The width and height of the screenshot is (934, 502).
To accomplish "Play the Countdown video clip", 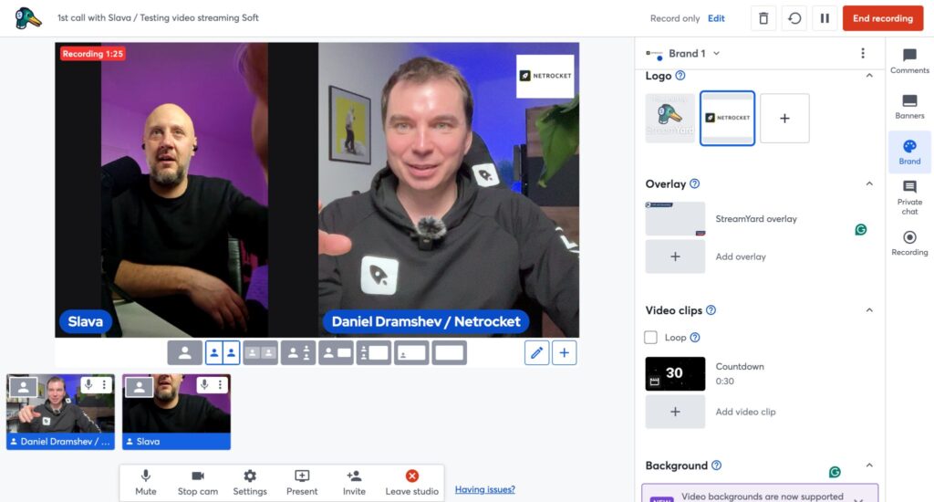I will coord(675,374).
